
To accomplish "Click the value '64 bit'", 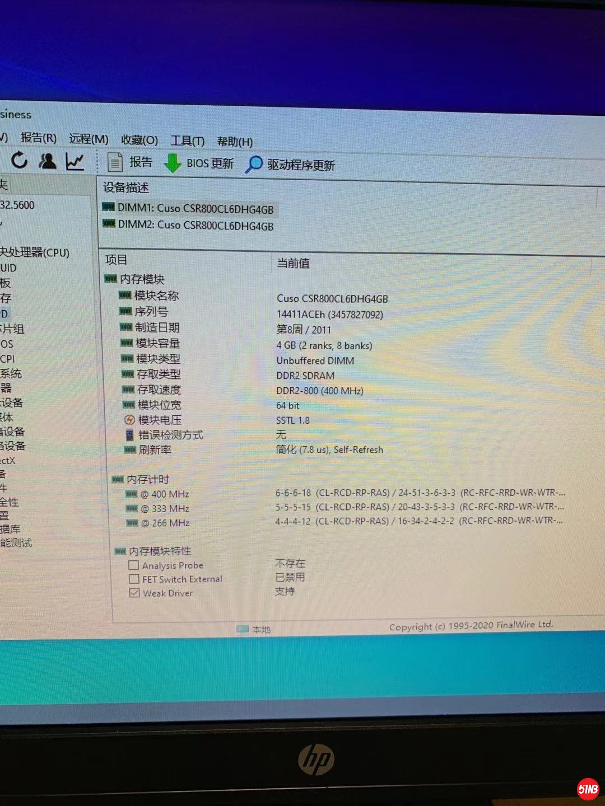I will 288,405.
